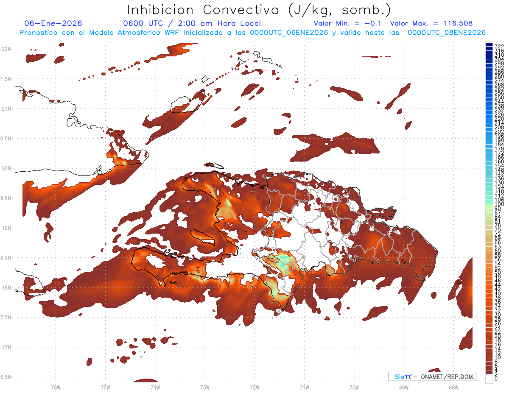This screenshot has height=393, width=509.
Task: Select the date text '06-Ene-2026'
Action: (53, 23)
